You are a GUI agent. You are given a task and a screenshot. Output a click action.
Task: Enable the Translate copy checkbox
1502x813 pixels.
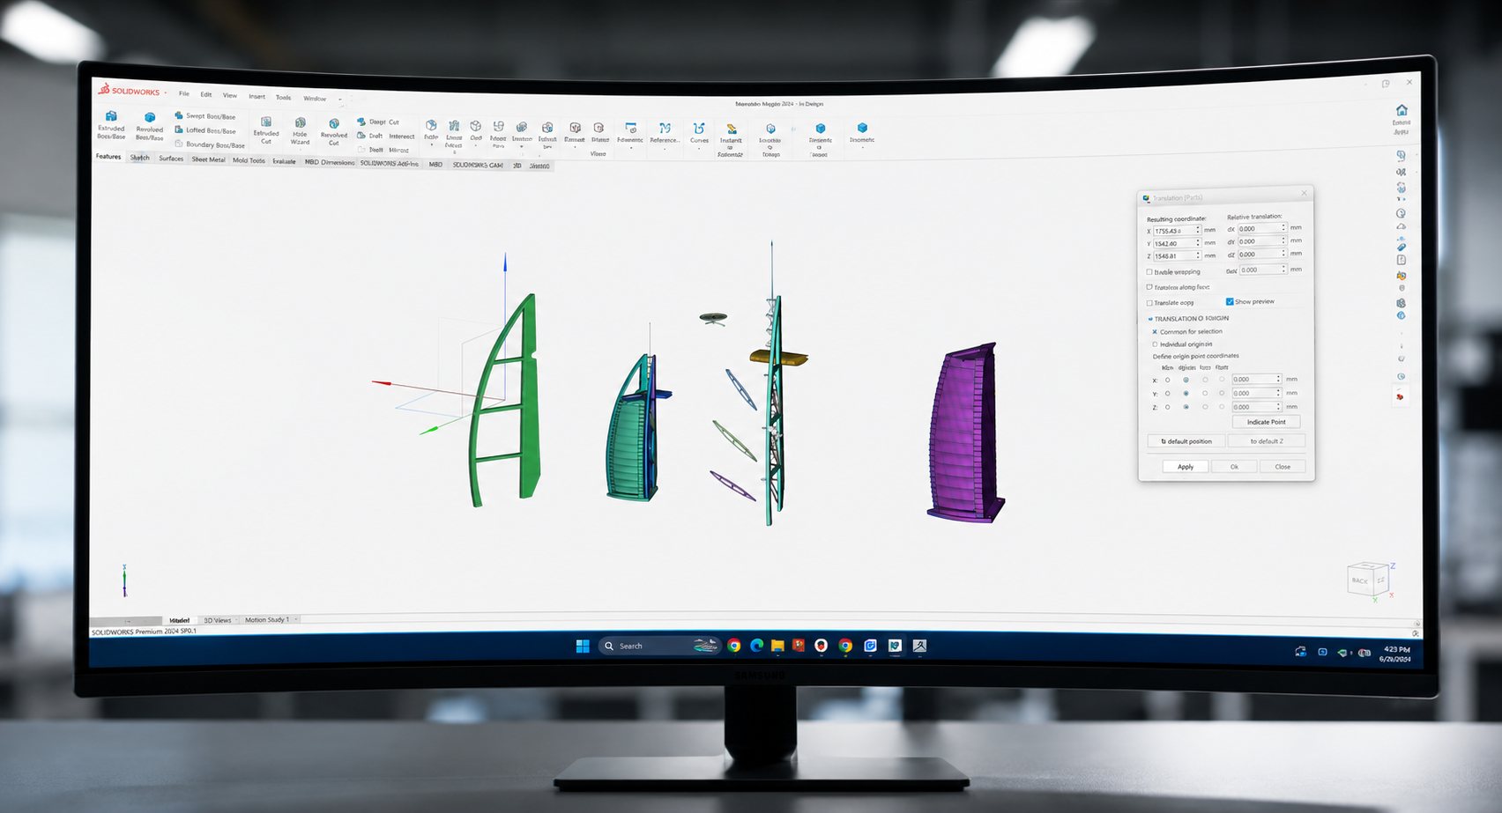pos(1149,303)
